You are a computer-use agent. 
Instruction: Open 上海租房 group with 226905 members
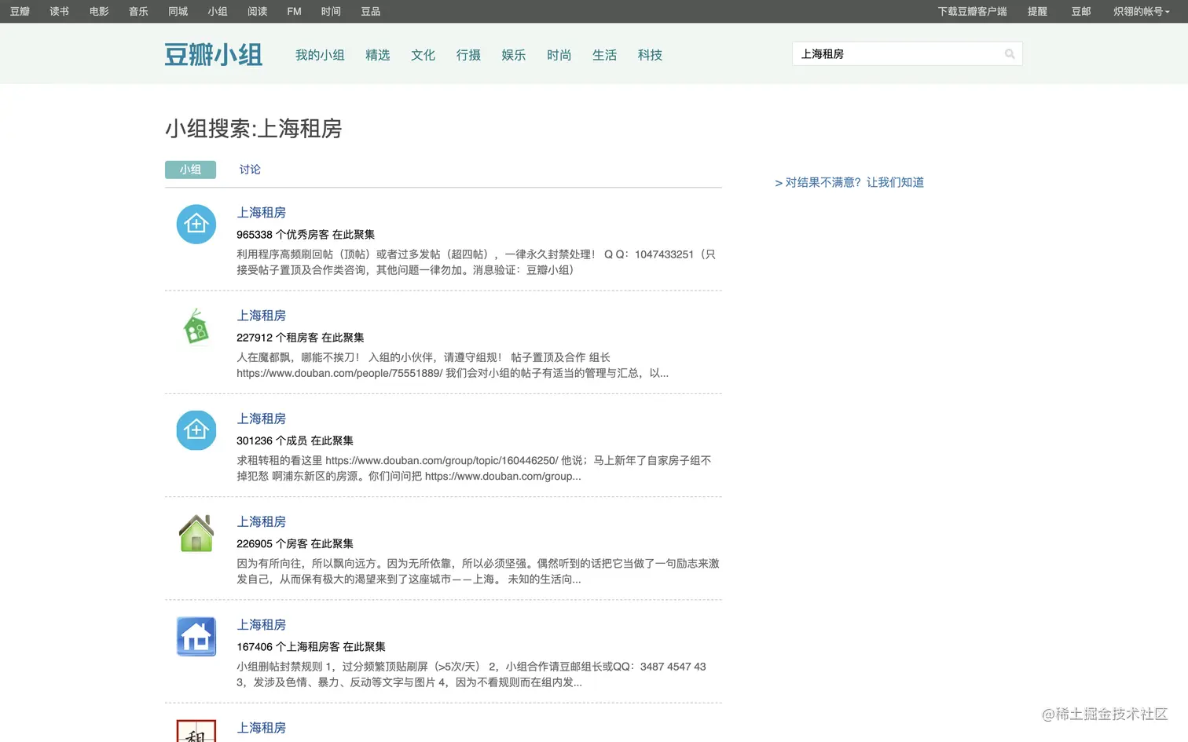262,521
